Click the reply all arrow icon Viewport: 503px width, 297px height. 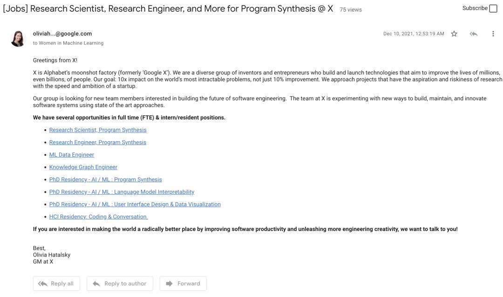pyautogui.click(x=474, y=33)
